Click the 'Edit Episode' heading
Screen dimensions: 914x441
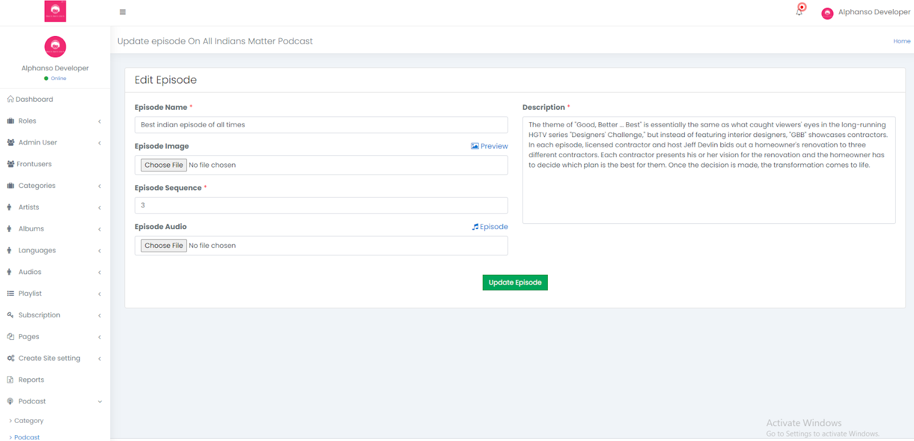[x=166, y=80]
